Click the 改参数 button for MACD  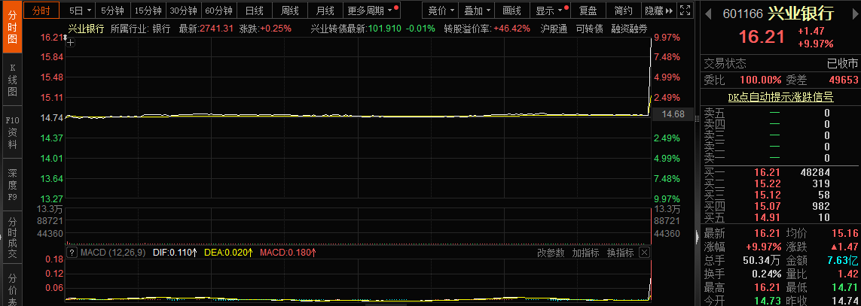(x=551, y=253)
